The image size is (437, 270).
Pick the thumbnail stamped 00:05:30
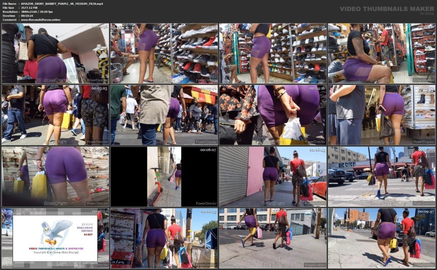(x=55, y=177)
